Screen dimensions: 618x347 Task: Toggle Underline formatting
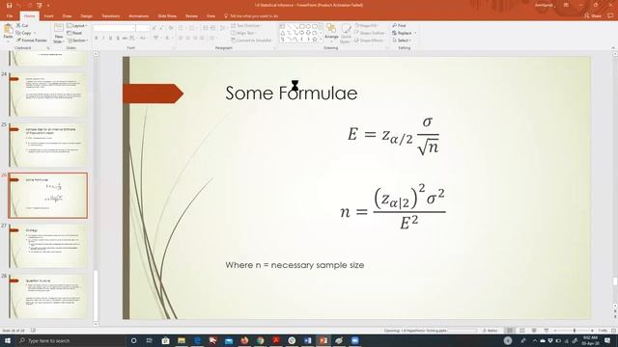click(x=110, y=39)
